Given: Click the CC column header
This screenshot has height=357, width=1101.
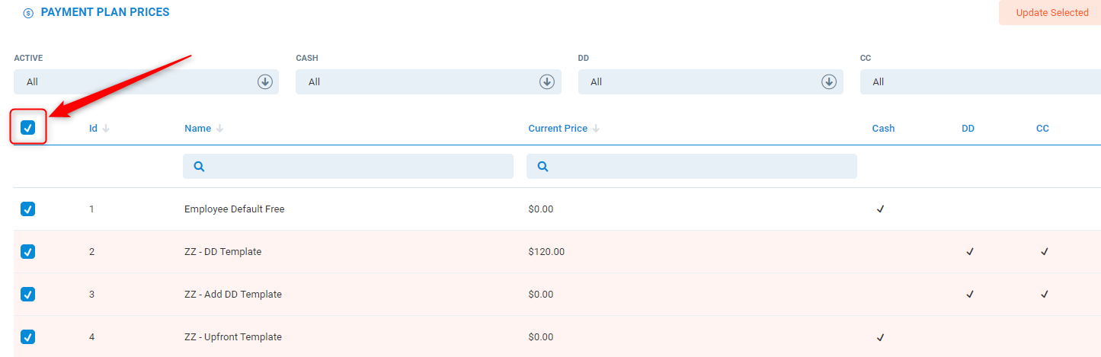Looking at the screenshot, I should point(1042,129).
